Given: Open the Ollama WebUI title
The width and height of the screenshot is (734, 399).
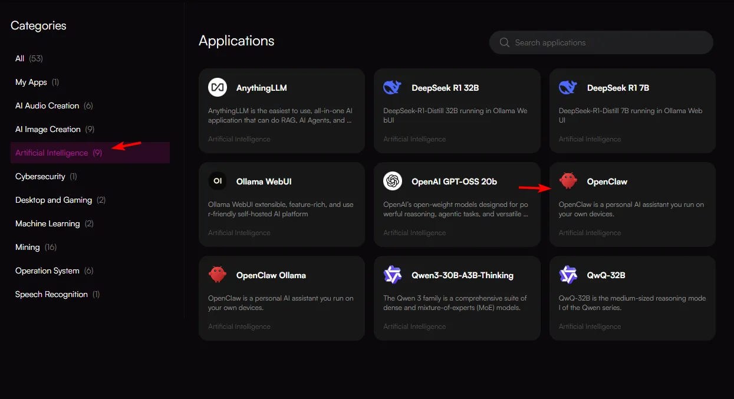Looking at the screenshot, I should [x=264, y=182].
